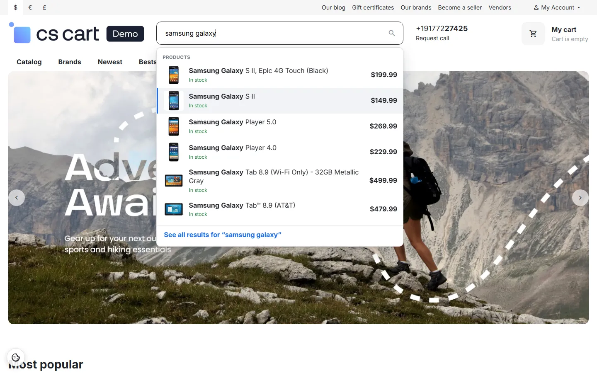
Task: Switch currency to pound
Action: (44, 7)
